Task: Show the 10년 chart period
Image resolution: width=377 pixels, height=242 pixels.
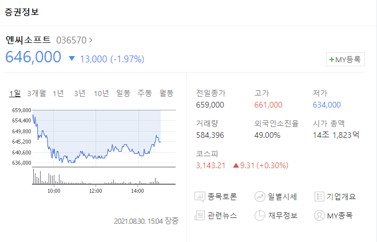Action: click(x=101, y=93)
